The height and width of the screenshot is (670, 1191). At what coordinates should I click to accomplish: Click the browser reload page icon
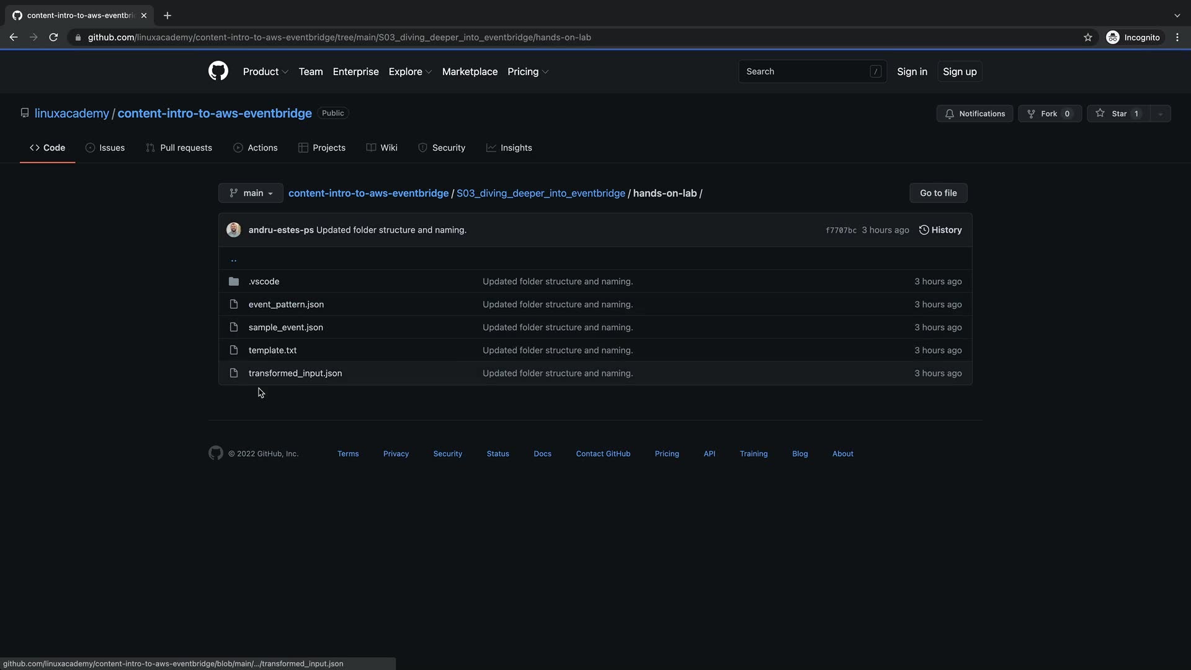pyautogui.click(x=53, y=37)
